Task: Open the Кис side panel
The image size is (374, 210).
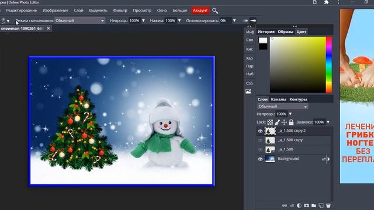Action: pyautogui.click(x=250, y=49)
